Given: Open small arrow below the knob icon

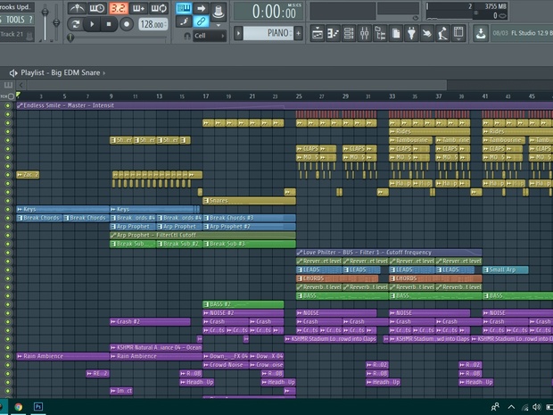Looking at the screenshot, I should point(219,25).
